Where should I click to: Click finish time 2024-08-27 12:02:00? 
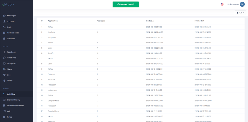point(203,69)
